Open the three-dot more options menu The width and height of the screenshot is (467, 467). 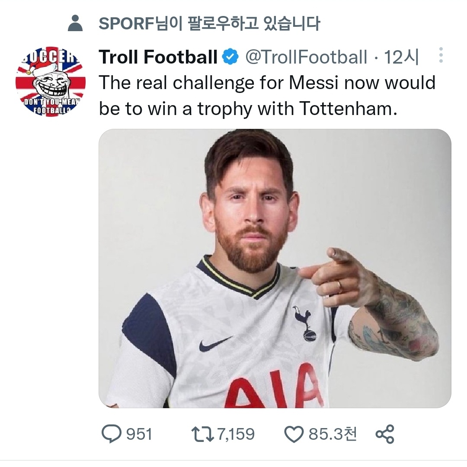tap(441, 56)
